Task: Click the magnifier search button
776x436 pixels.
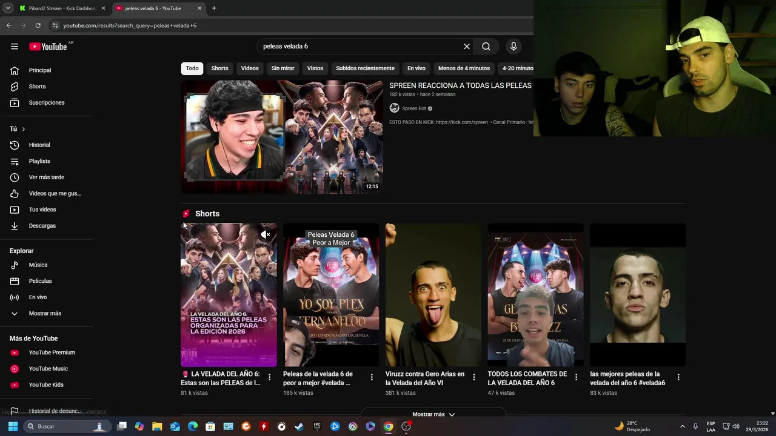Action: [486, 47]
